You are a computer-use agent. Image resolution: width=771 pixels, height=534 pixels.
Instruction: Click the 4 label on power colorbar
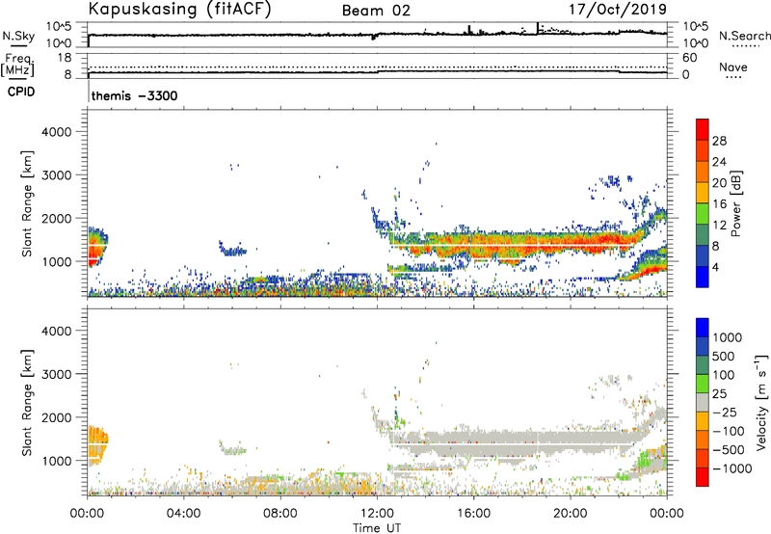click(x=715, y=268)
